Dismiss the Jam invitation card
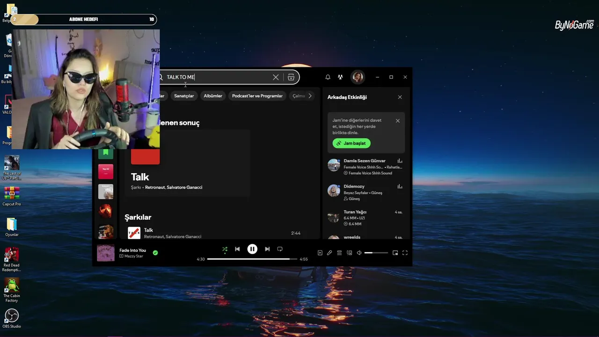The height and width of the screenshot is (337, 599). click(x=398, y=121)
